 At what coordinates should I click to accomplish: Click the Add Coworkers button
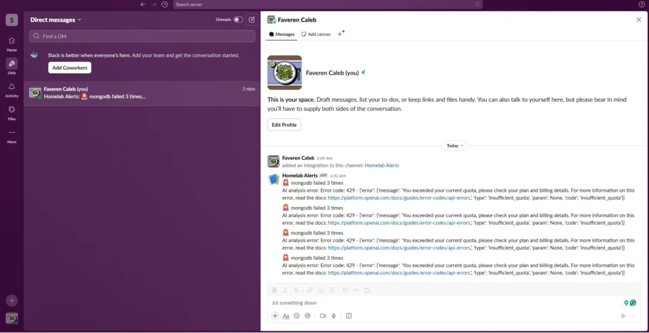point(70,68)
